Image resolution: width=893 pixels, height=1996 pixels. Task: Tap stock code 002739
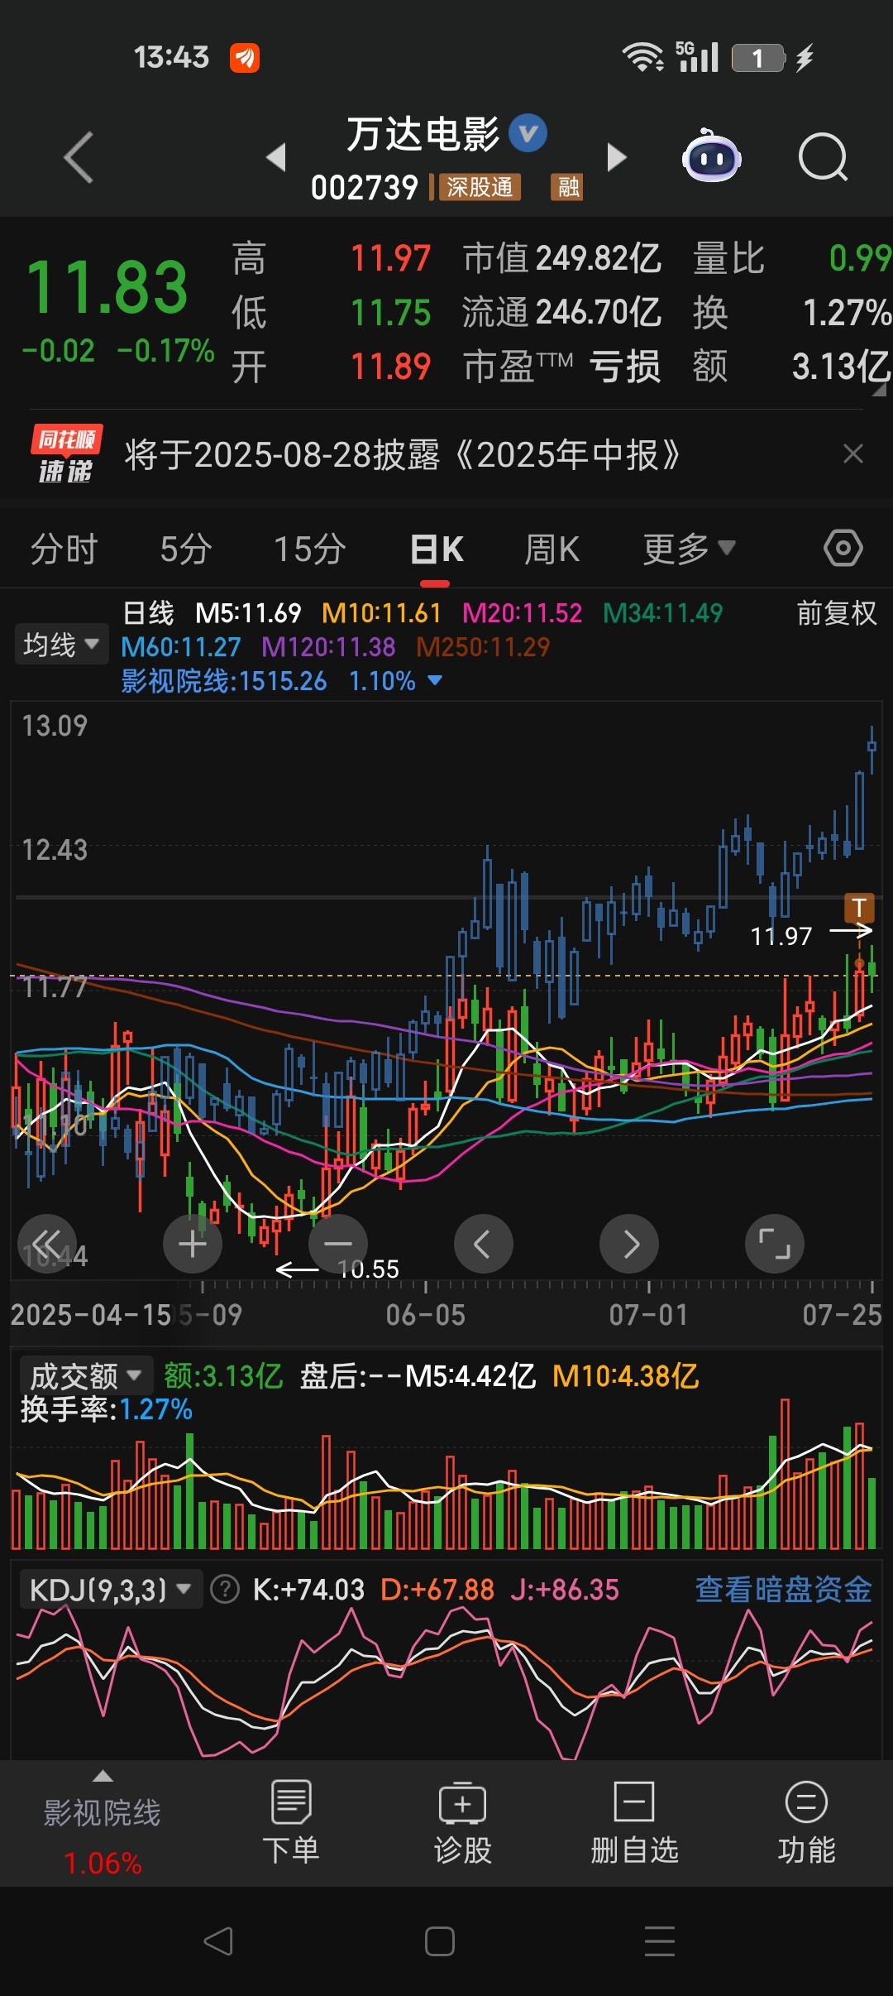(365, 188)
